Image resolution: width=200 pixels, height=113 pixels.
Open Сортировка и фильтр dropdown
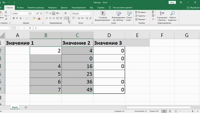tap(162, 16)
